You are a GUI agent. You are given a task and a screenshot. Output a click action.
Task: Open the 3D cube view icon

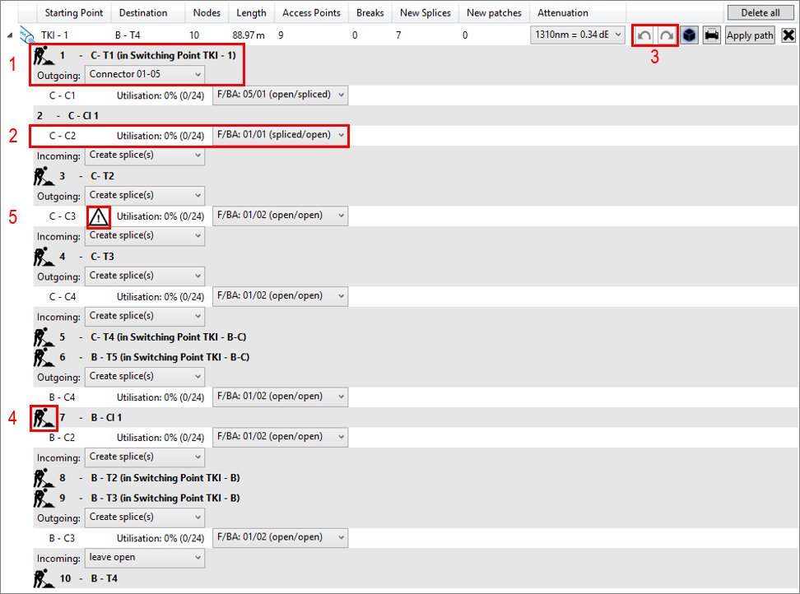click(x=688, y=35)
